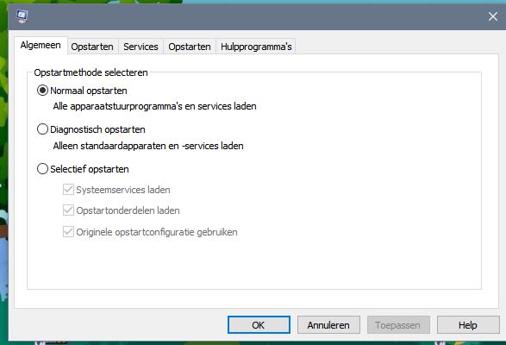Click the Selectief opstarten label text
506x345 pixels.
pos(90,169)
